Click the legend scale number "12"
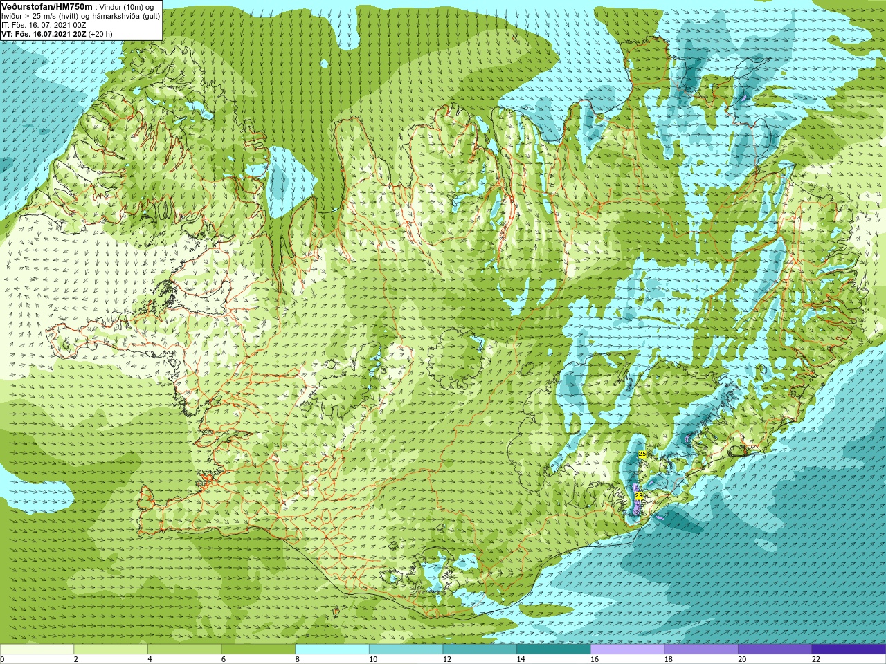886x664 pixels. tap(447, 659)
